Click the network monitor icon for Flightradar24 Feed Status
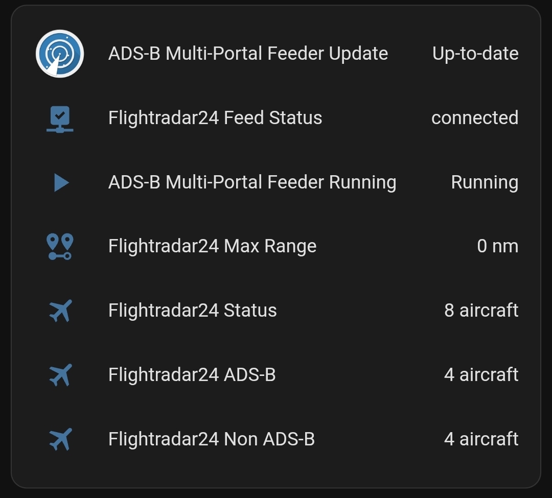The height and width of the screenshot is (498, 552). [x=60, y=118]
